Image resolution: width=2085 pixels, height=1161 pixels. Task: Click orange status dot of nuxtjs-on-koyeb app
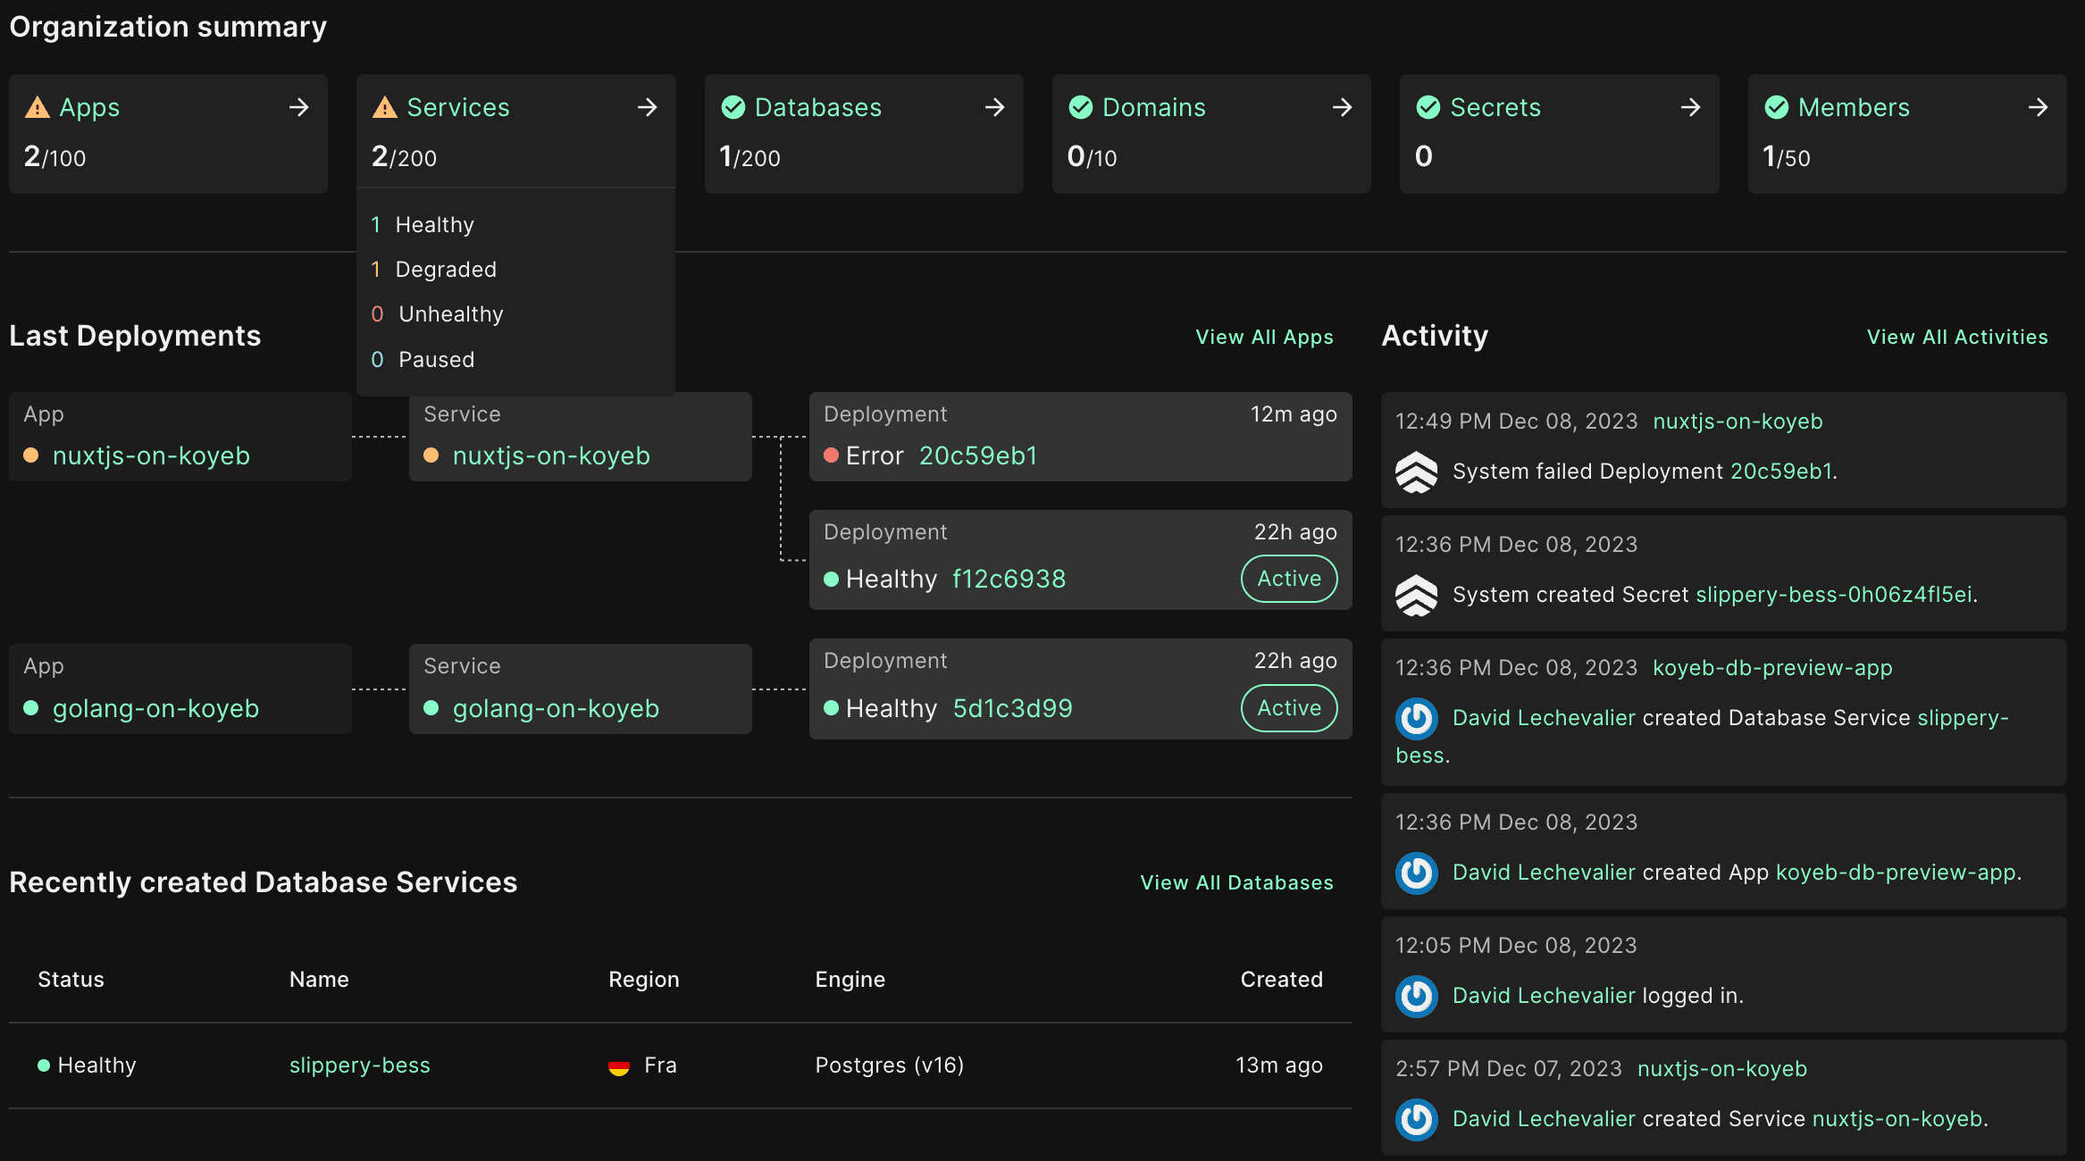pos(31,455)
